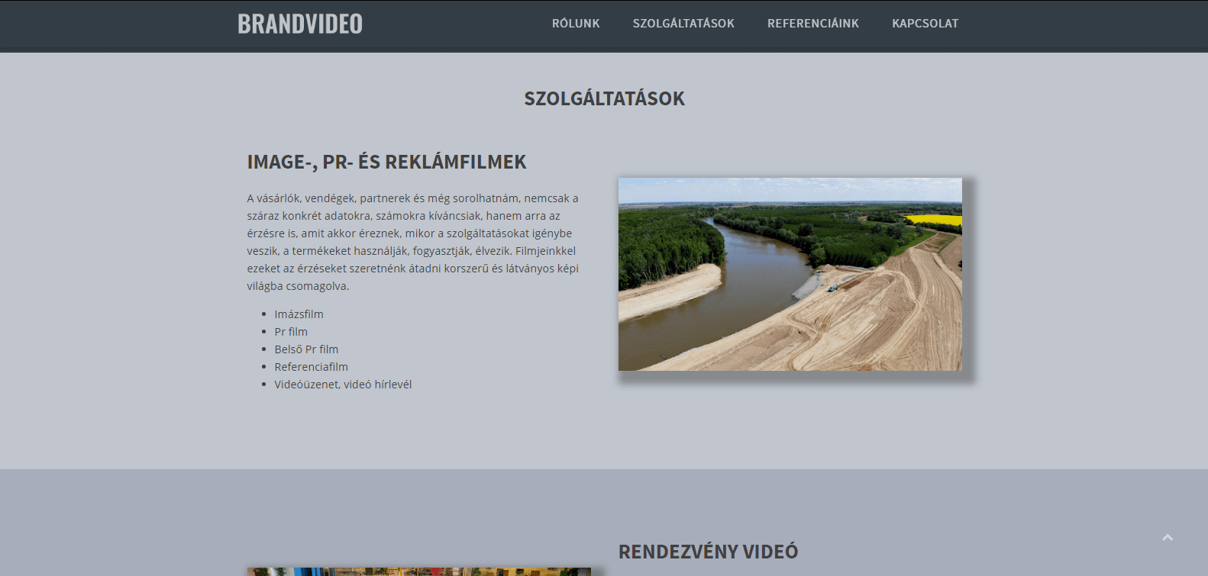The height and width of the screenshot is (576, 1208).
Task: Click the IMAGE-, PR- ÉS REKLÁMFILMEK heading
Action: 386,162
